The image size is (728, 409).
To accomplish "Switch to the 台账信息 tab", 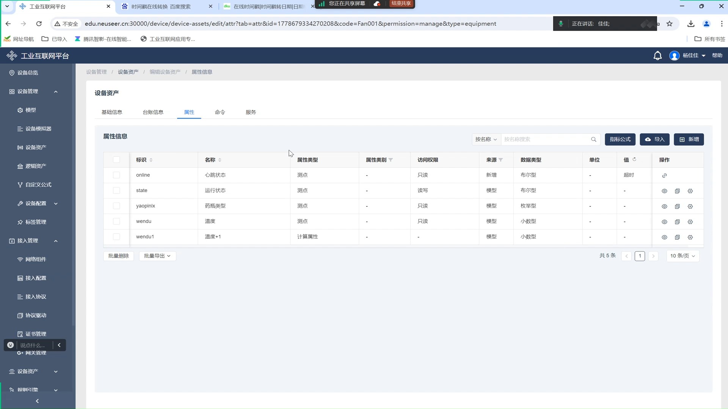I will pyautogui.click(x=153, y=112).
